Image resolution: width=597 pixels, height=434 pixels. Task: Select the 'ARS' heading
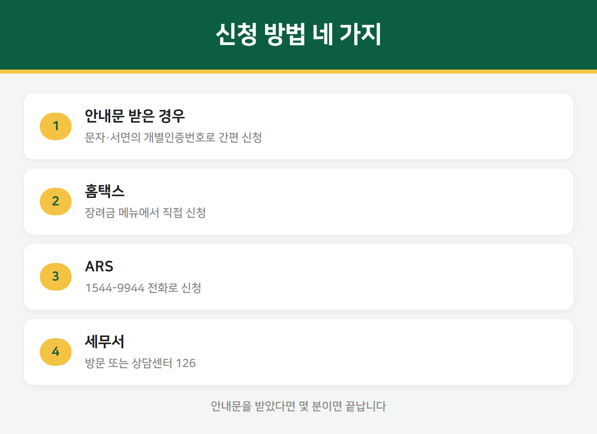point(99,266)
